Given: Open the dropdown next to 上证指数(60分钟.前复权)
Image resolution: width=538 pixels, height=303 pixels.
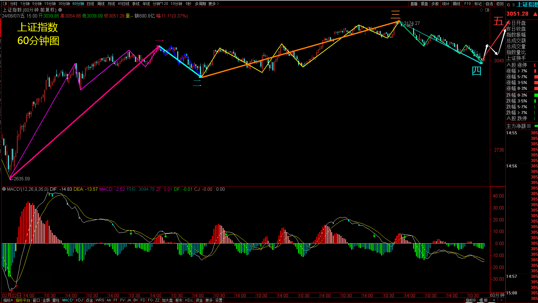Looking at the screenshot, I should pyautogui.click(x=60, y=10).
